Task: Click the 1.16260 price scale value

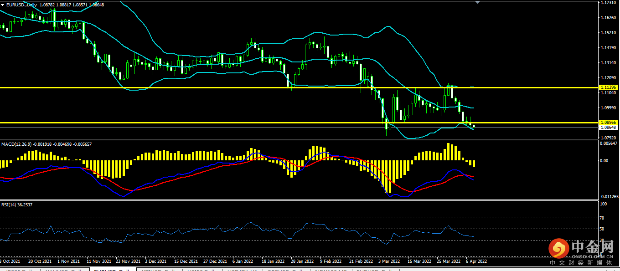Action: coord(609,18)
